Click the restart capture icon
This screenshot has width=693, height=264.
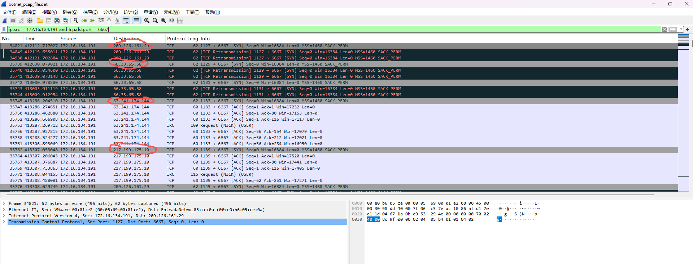(21, 21)
